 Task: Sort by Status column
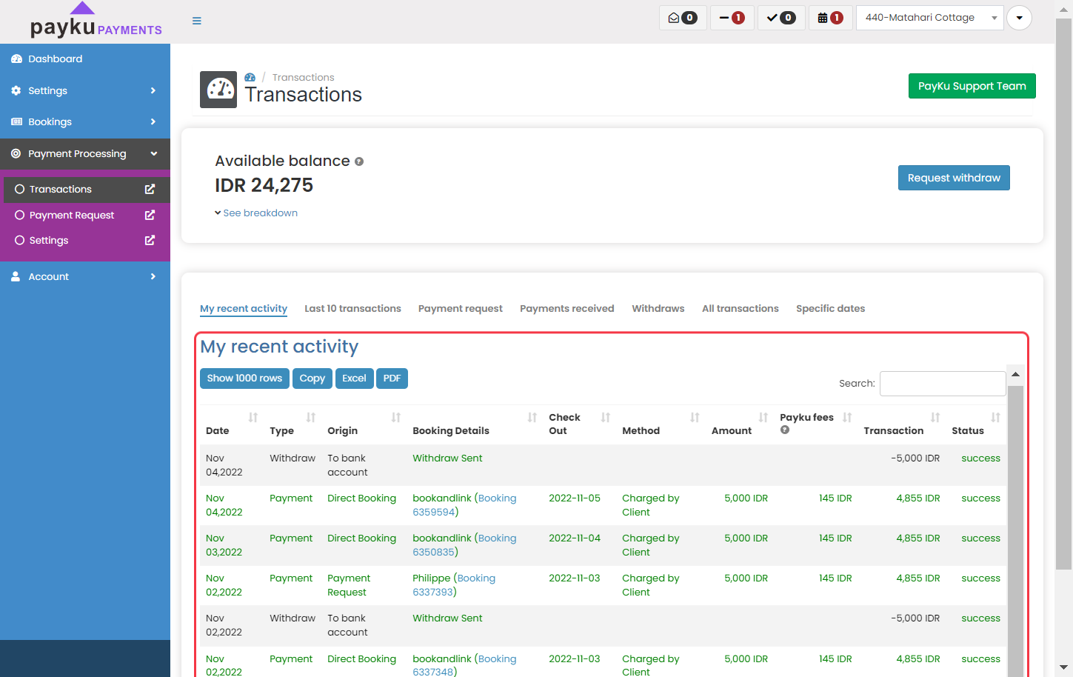point(976,424)
